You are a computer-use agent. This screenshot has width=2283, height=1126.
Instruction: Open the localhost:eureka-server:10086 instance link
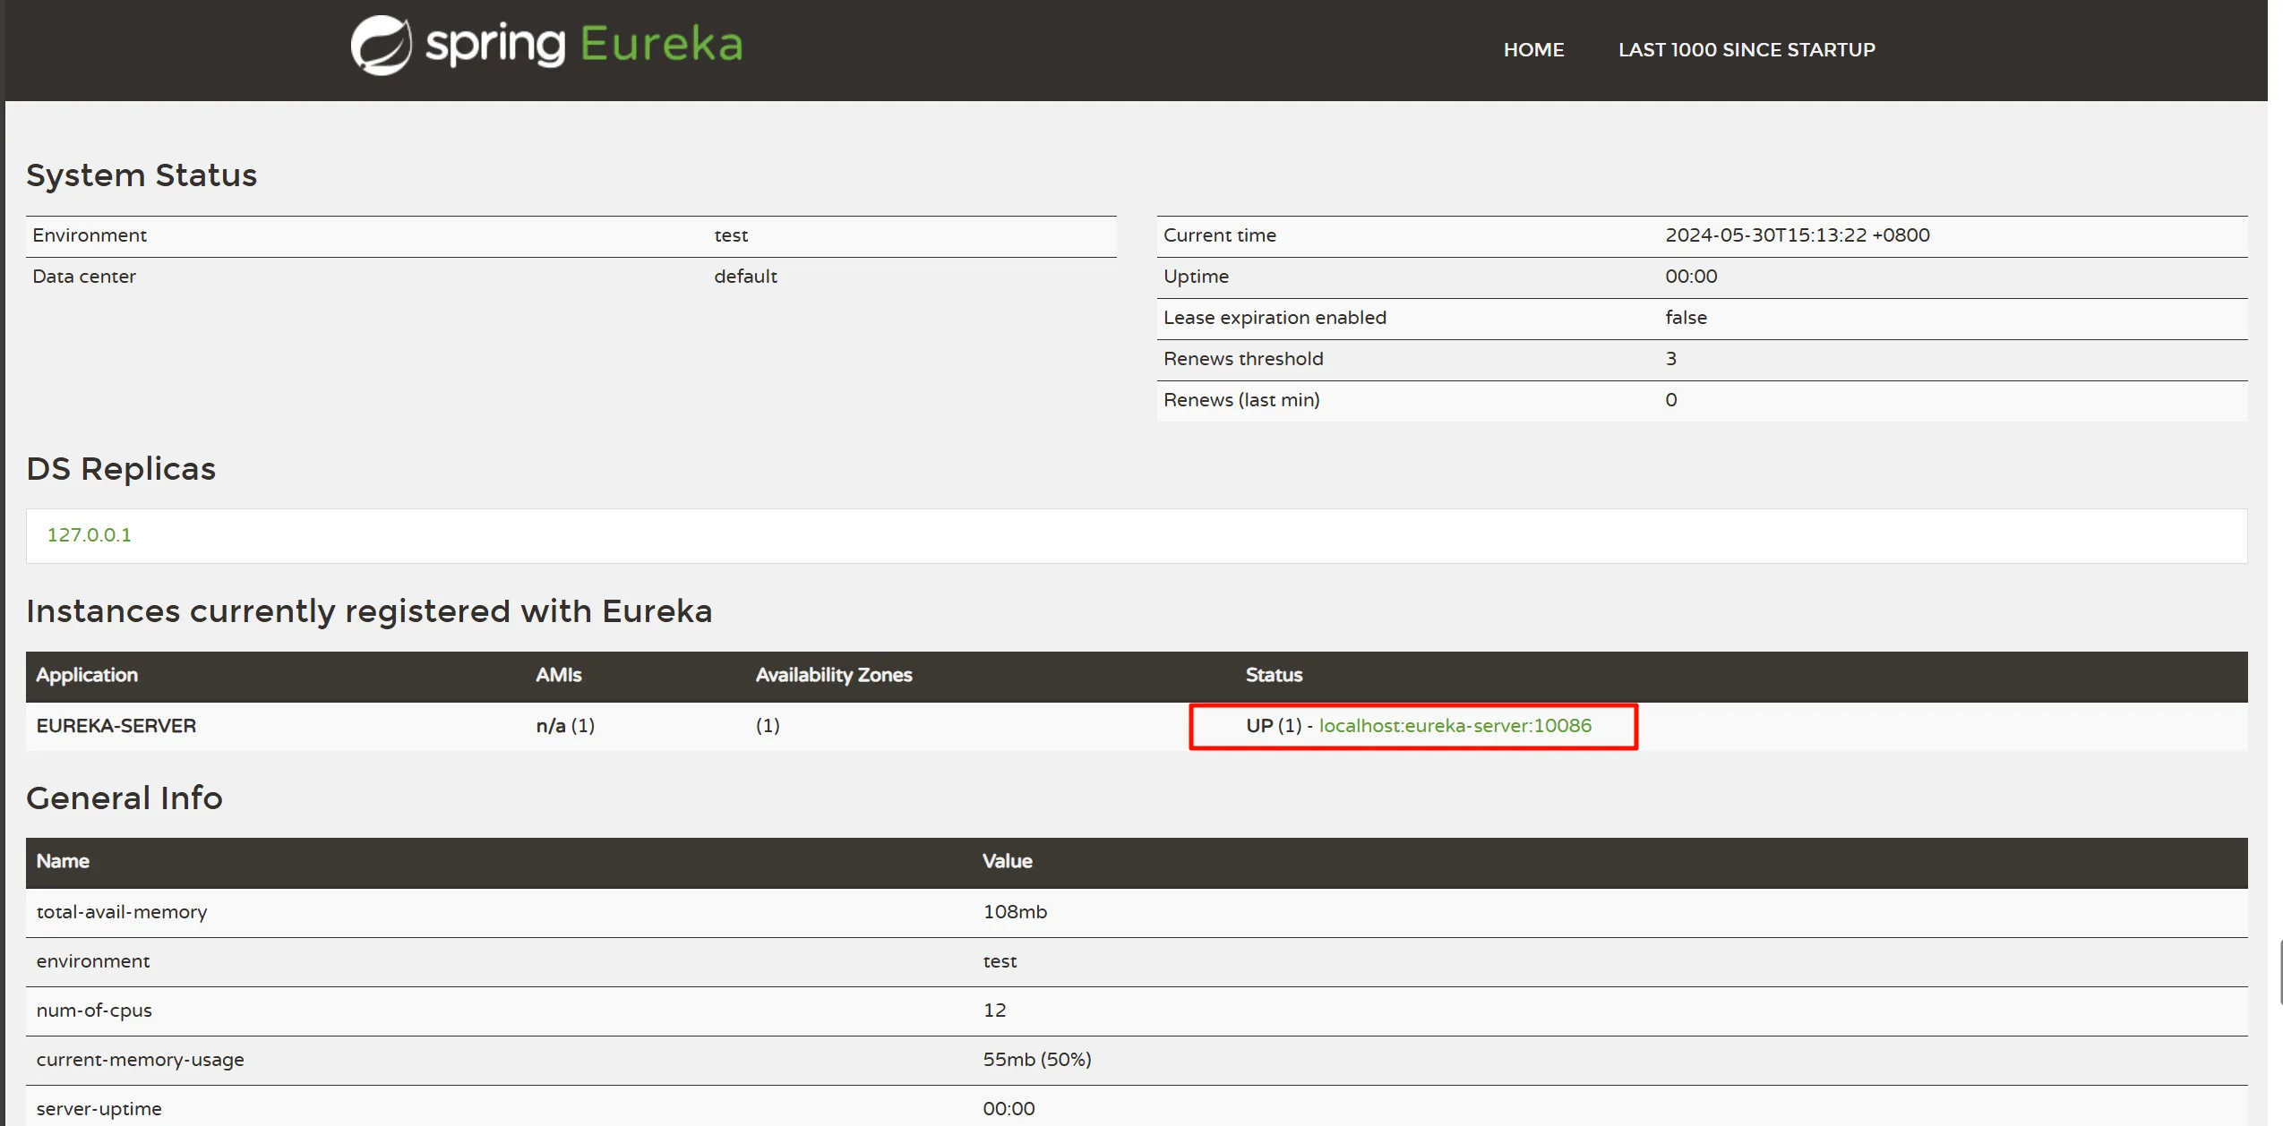tap(1455, 725)
